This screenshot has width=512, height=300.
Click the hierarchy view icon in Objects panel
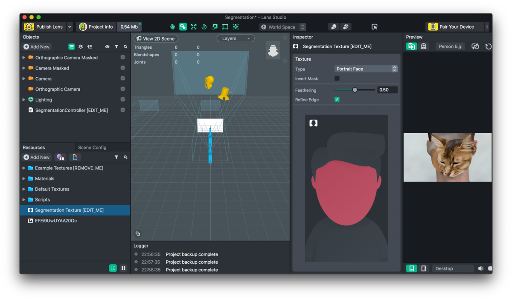pyautogui.click(x=72, y=47)
